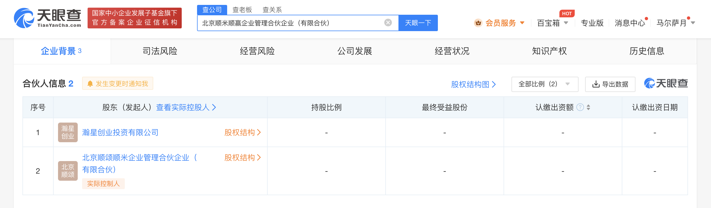Sort by 认缴出资额 using sort arrows
The width and height of the screenshot is (711, 208).
point(588,107)
